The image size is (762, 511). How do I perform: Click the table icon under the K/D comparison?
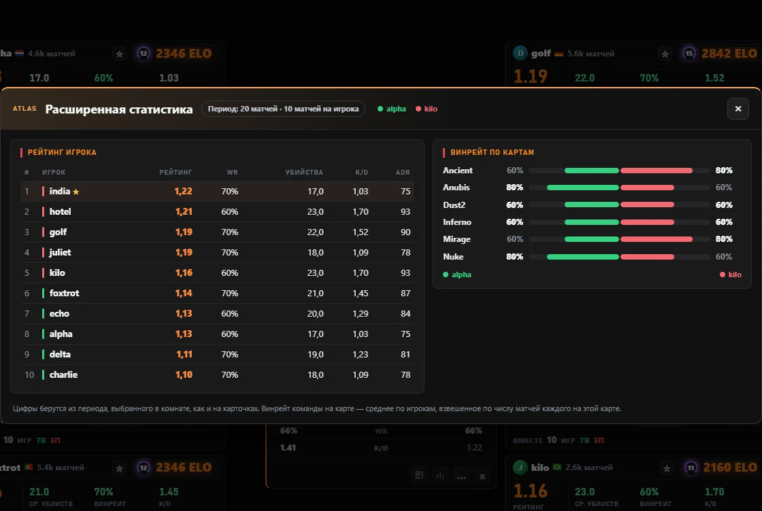419,476
